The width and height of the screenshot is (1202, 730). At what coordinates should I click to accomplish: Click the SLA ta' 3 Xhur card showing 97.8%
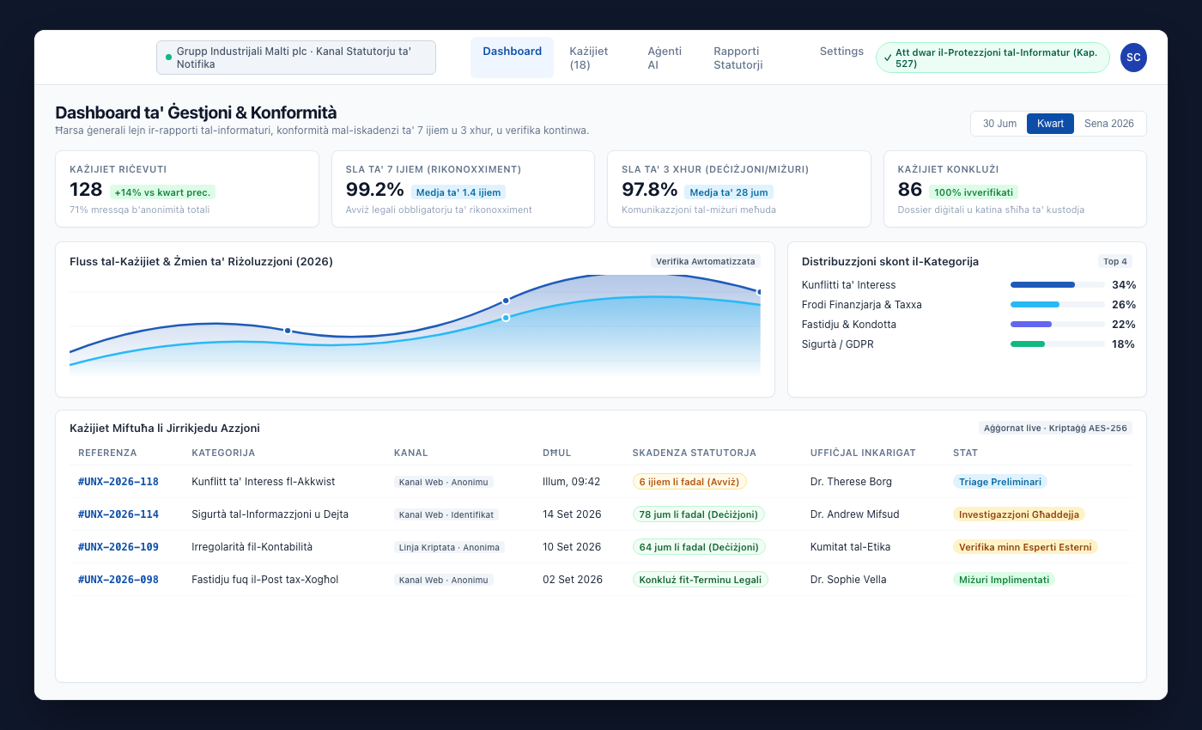coord(739,189)
